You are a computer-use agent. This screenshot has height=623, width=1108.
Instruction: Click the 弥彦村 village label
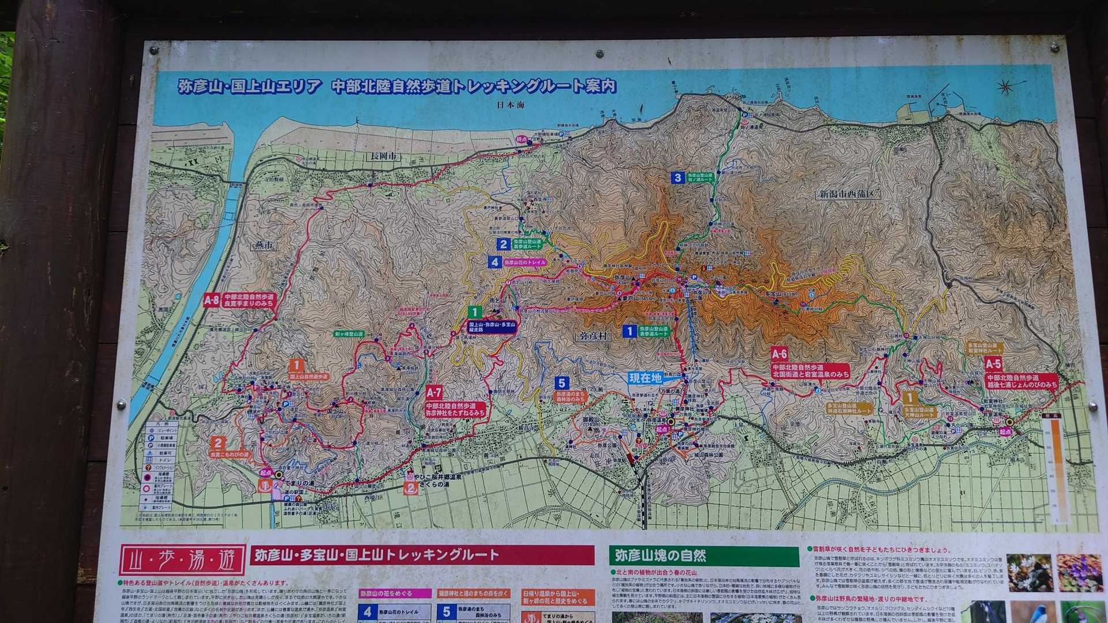(593, 336)
